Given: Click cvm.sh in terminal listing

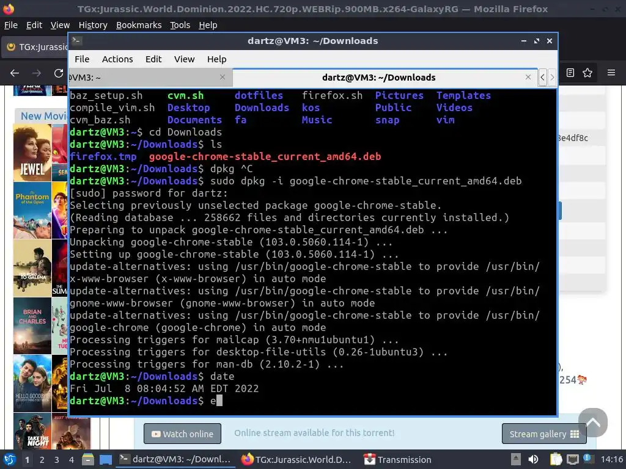Looking at the screenshot, I should (x=185, y=95).
